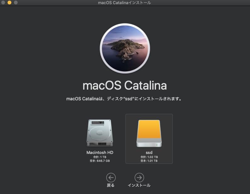Select the Macintosh HD disk icon

tap(100, 133)
